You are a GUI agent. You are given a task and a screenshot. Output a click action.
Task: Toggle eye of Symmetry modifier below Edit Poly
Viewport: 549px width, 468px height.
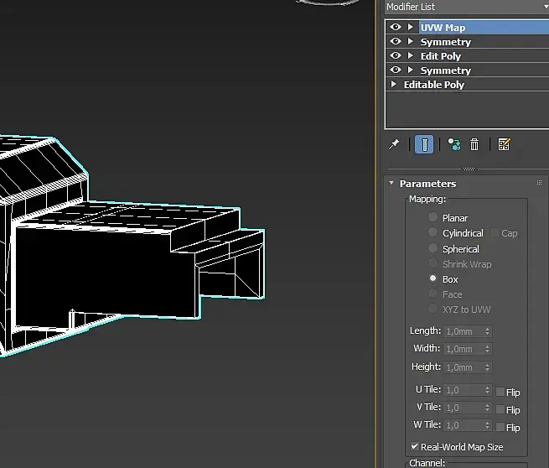pyautogui.click(x=396, y=70)
